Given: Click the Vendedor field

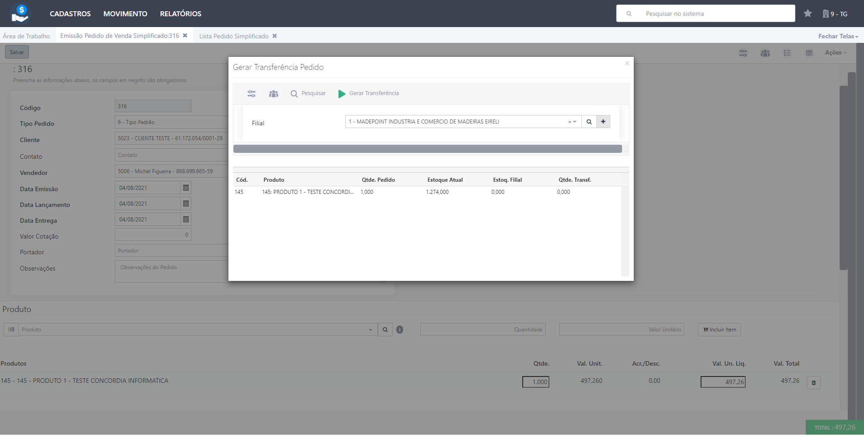Looking at the screenshot, I should pyautogui.click(x=172, y=171).
